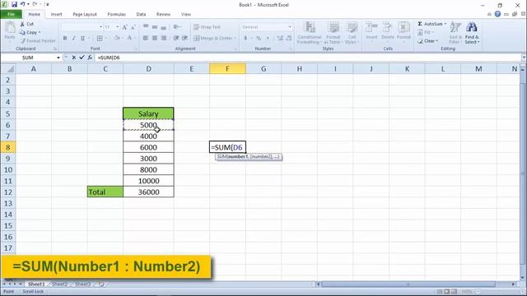
Task: Open the File tab
Action: point(11,14)
